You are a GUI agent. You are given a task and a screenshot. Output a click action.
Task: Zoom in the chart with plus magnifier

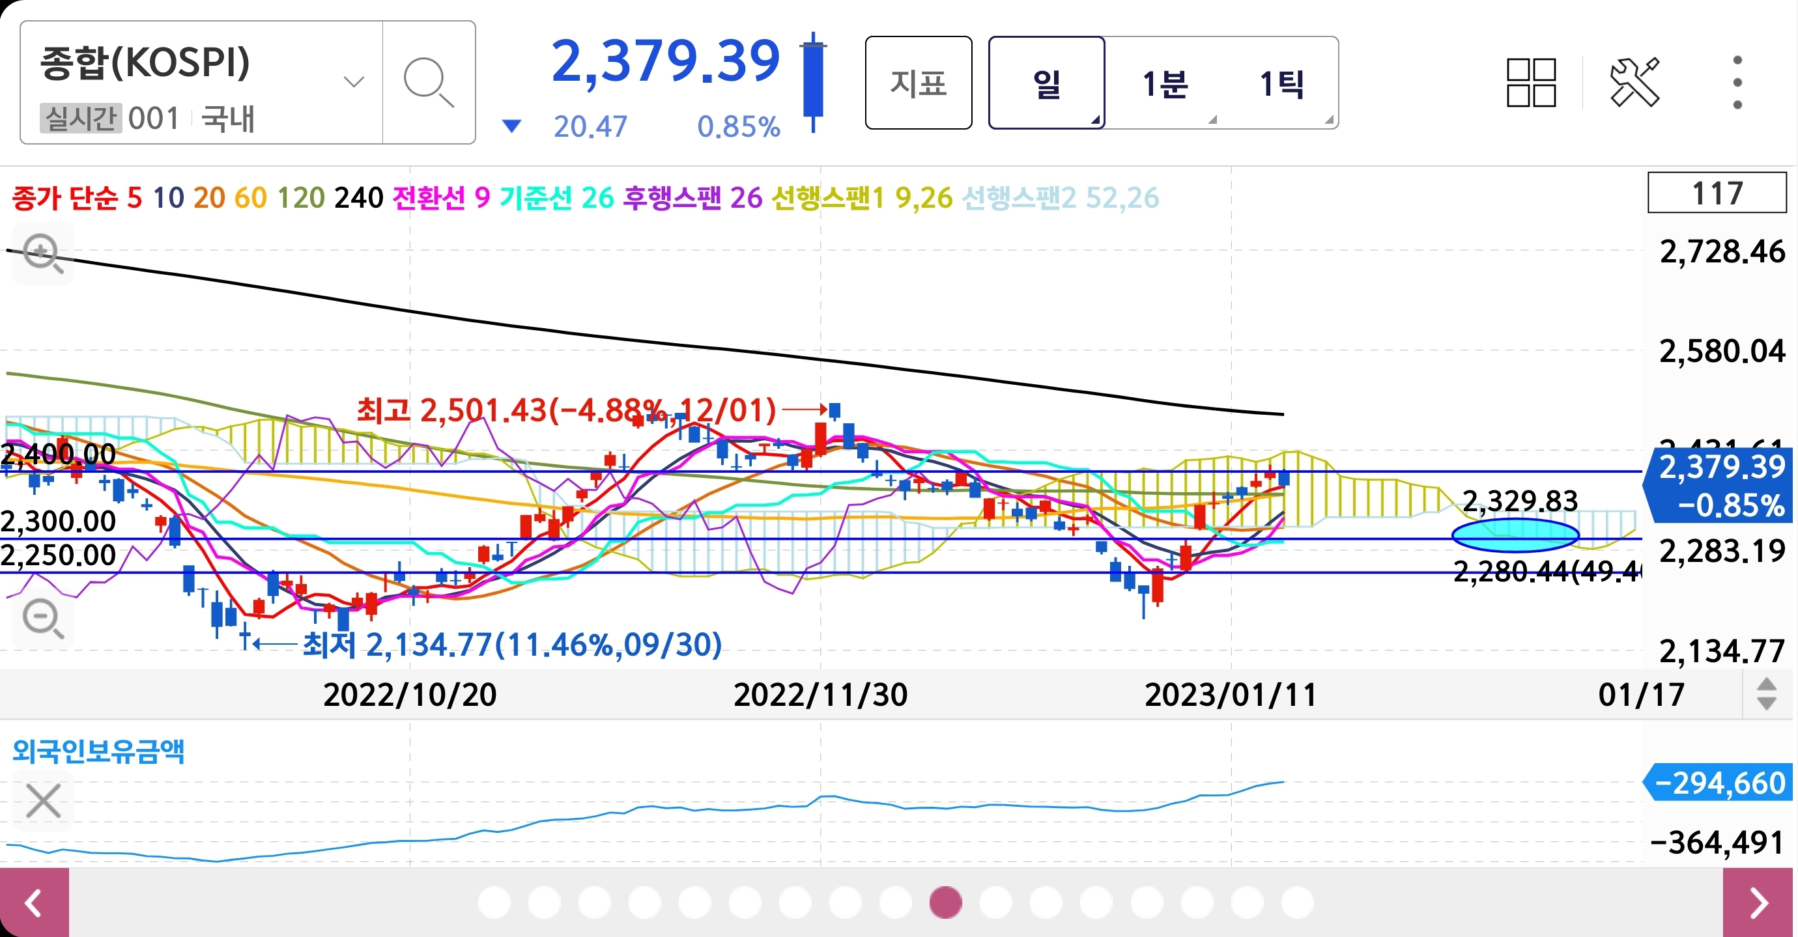43,253
